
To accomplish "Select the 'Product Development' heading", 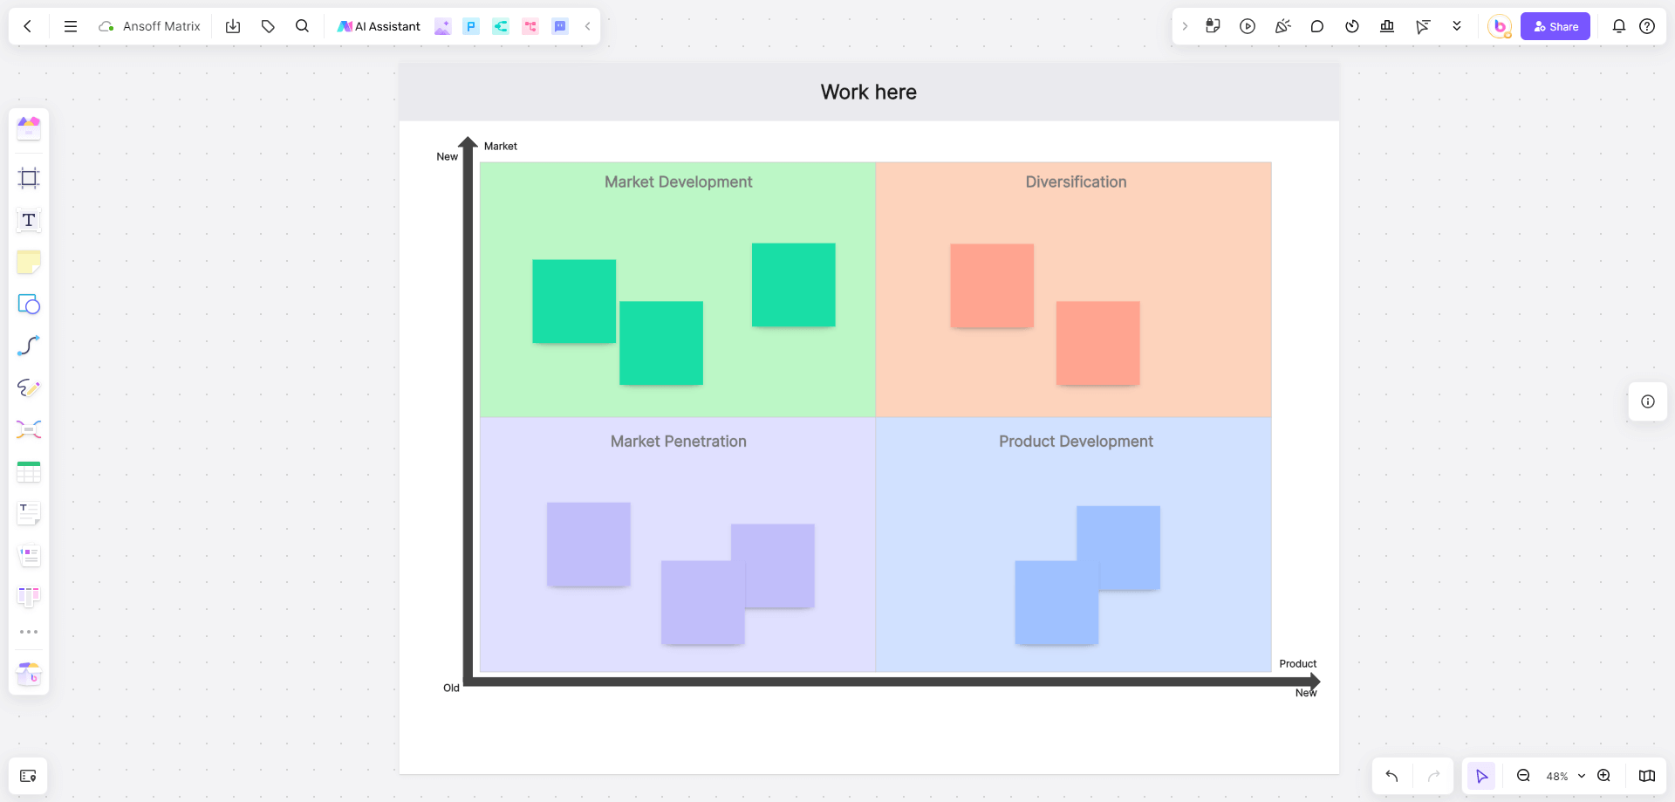I will coord(1076,442).
